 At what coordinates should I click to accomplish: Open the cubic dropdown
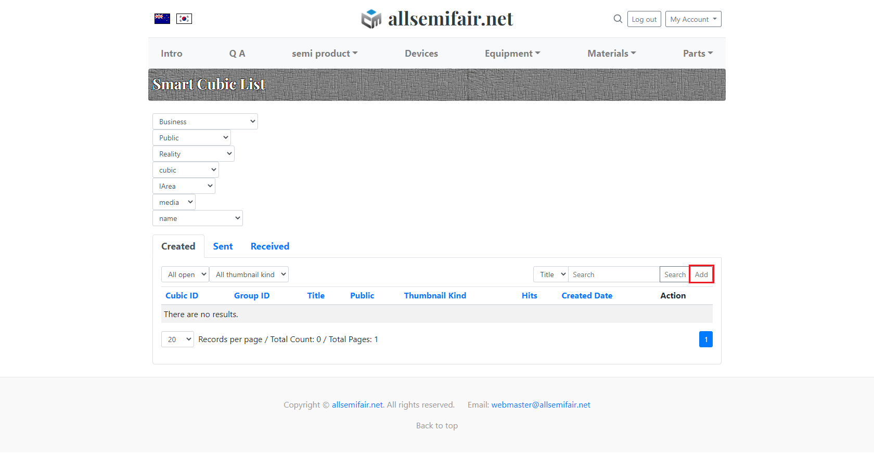[186, 170]
